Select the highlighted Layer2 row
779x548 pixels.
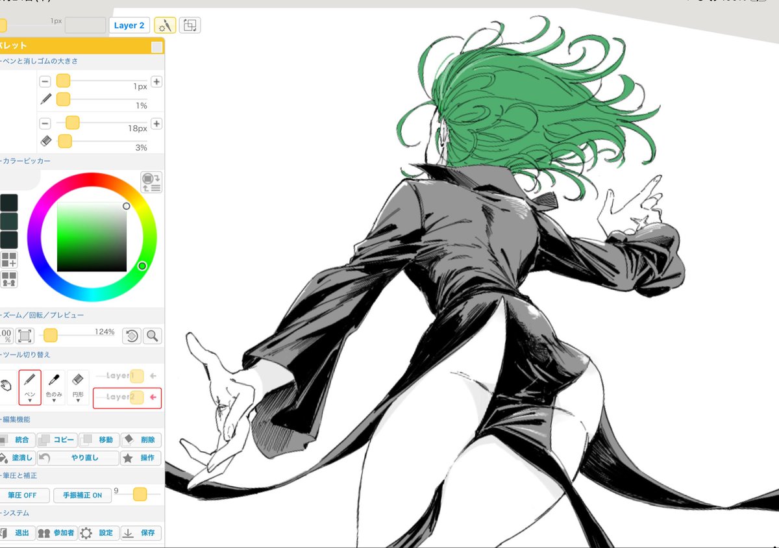pos(127,398)
